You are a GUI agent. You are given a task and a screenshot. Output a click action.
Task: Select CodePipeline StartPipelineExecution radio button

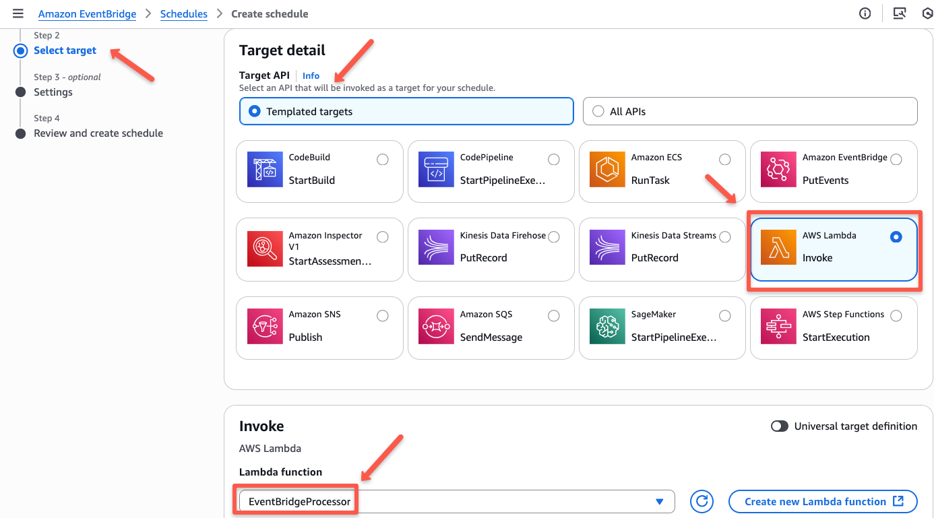pyautogui.click(x=554, y=160)
